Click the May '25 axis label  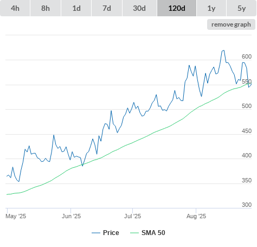[x=16, y=216]
